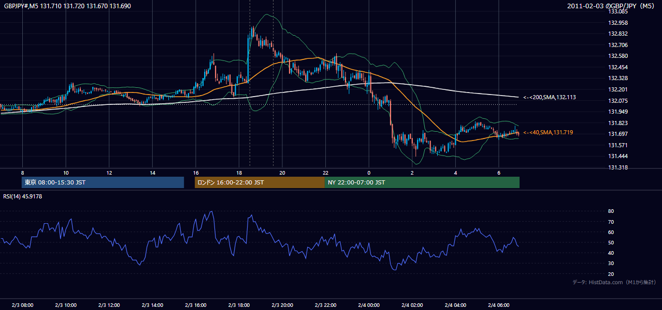The width and height of the screenshot is (662, 310).
Task: Click the RSI 20 level label
Action: coord(611,274)
